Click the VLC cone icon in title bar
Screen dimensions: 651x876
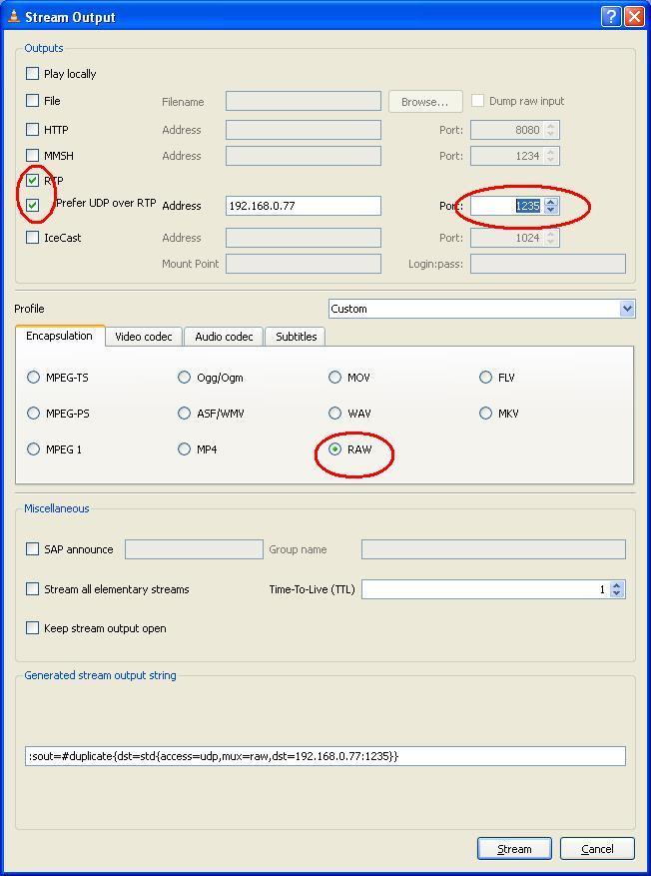click(x=14, y=16)
